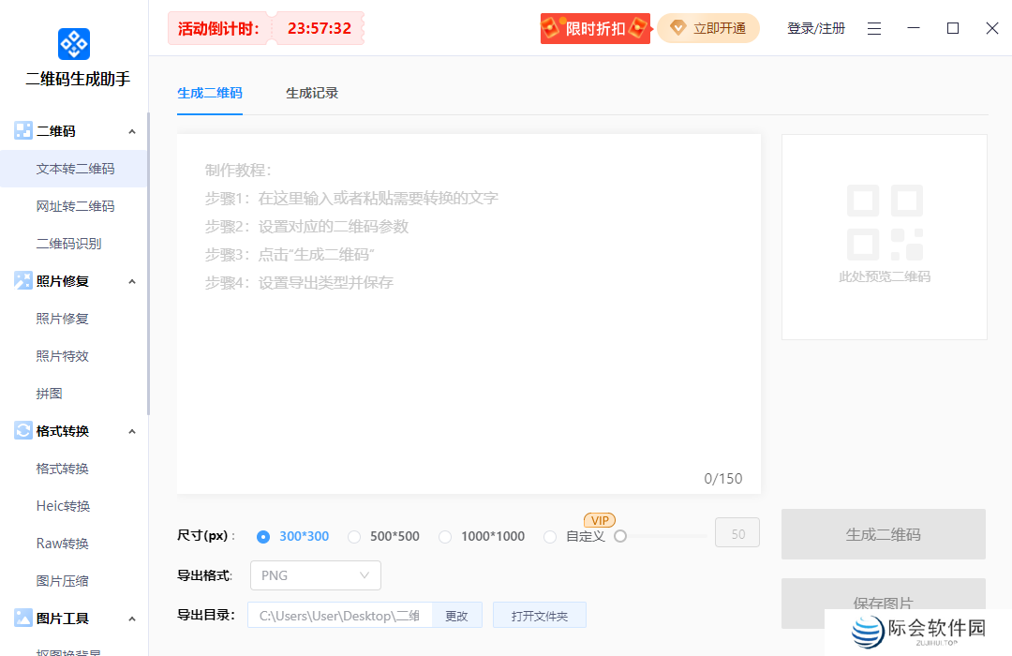This screenshot has width=1012, height=656.
Task: Choose the 500*500 size option
Action: (354, 536)
